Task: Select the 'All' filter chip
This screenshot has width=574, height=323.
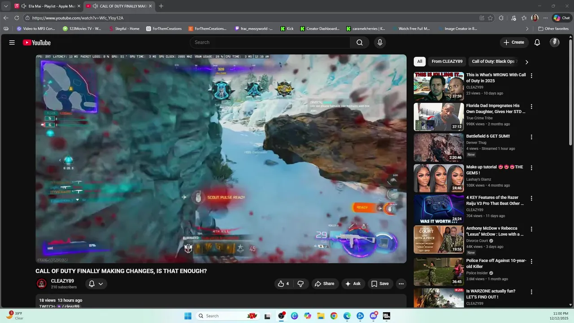Action: click(420, 61)
